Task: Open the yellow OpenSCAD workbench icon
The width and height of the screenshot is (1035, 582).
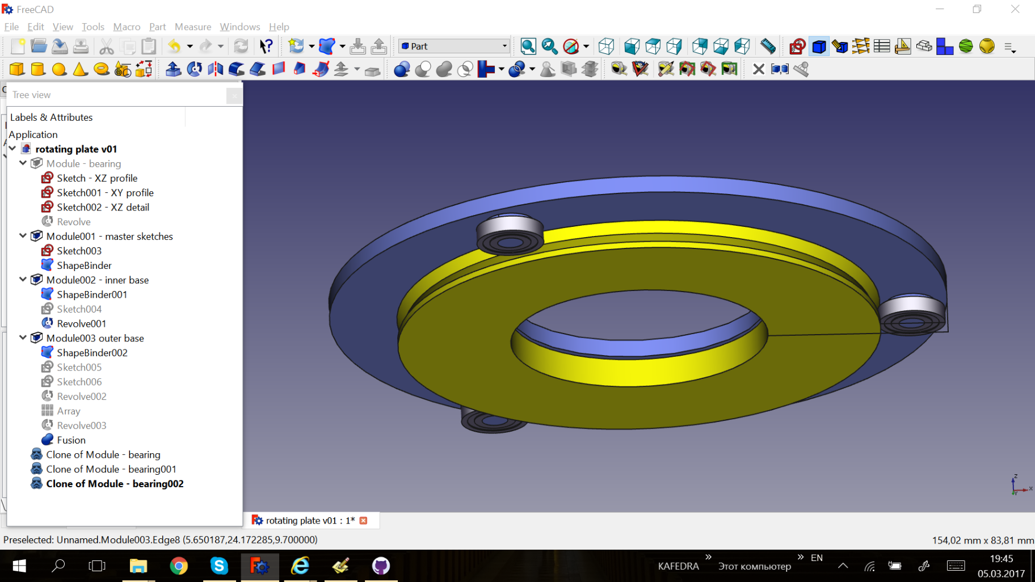Action: tap(987, 46)
